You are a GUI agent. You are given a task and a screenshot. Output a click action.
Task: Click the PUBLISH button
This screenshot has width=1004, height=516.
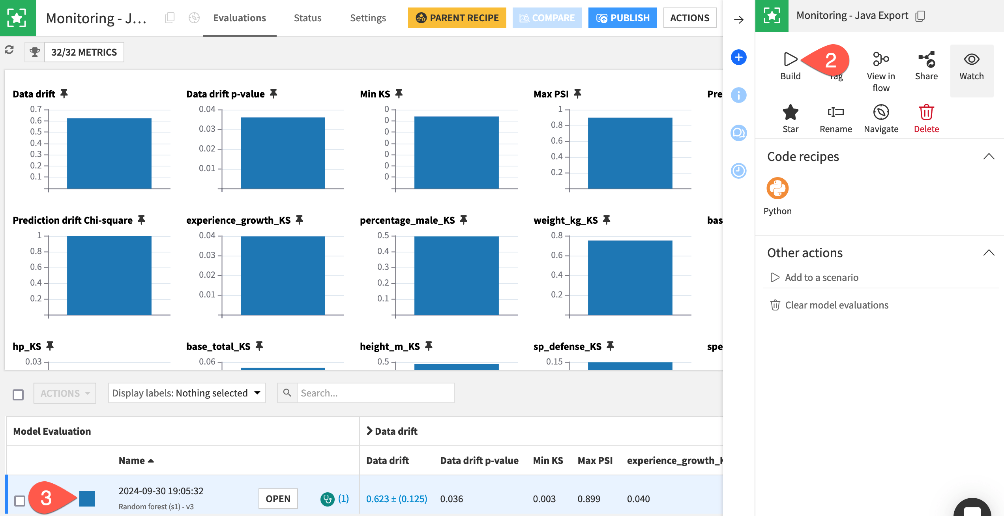tap(622, 18)
